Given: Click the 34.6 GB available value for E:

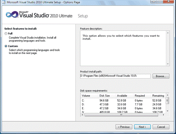Looking at the screenshot, I should (122, 108).
